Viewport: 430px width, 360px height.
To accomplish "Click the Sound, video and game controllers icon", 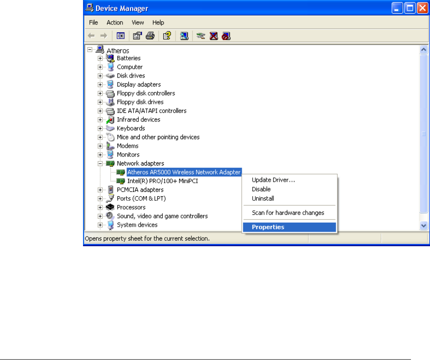I will point(110,216).
